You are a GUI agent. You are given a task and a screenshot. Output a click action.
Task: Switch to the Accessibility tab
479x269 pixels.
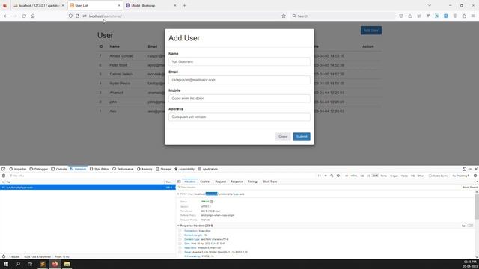pyautogui.click(x=184, y=169)
